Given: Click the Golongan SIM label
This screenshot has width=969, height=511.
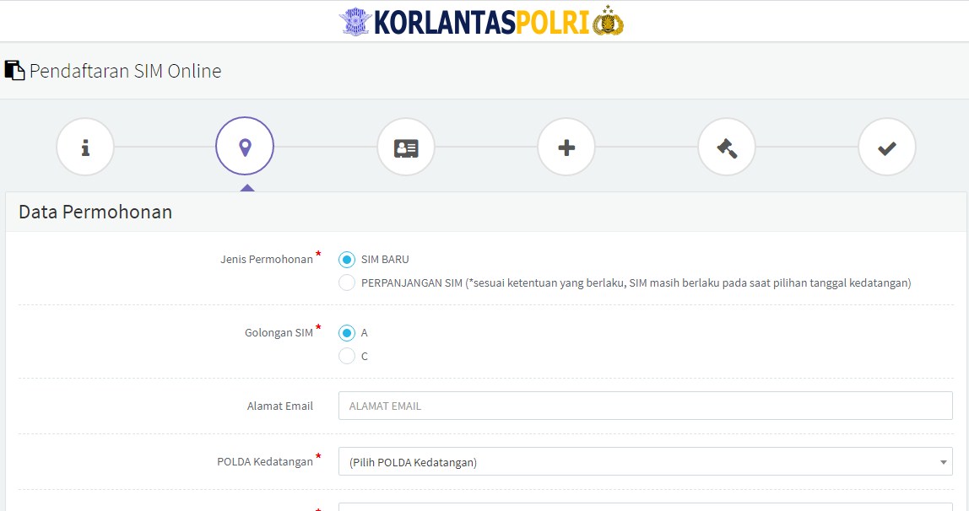Looking at the screenshot, I should 279,332.
